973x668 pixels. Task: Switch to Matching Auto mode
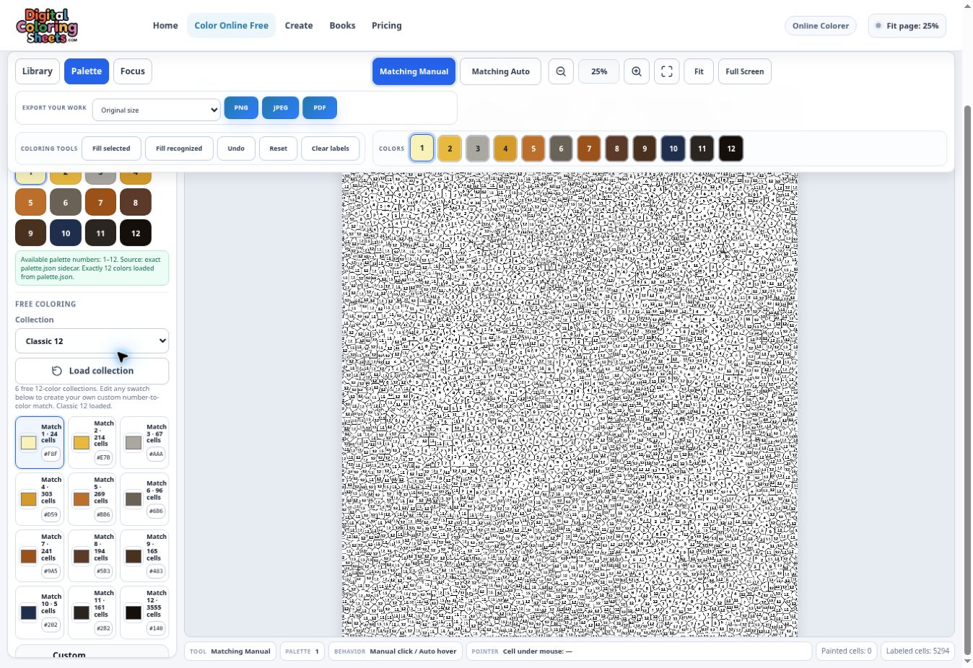click(500, 71)
